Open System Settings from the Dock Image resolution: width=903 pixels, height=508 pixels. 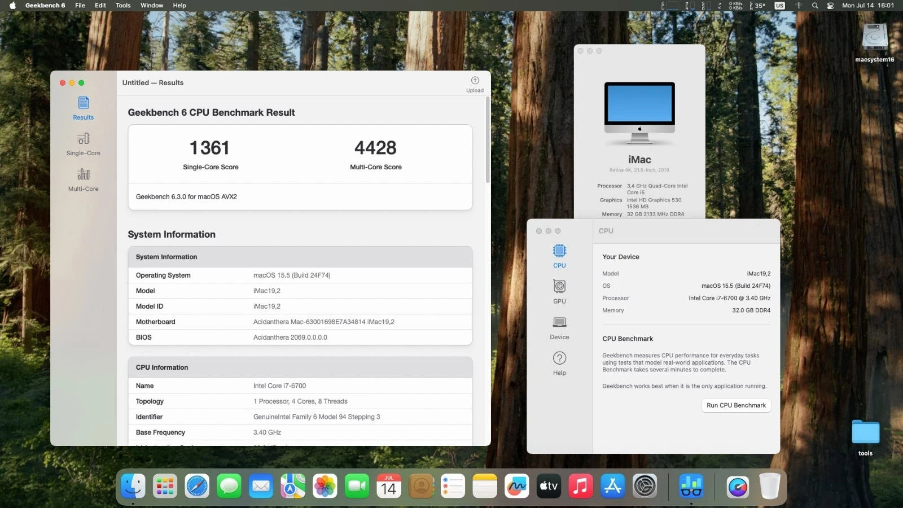click(645, 486)
